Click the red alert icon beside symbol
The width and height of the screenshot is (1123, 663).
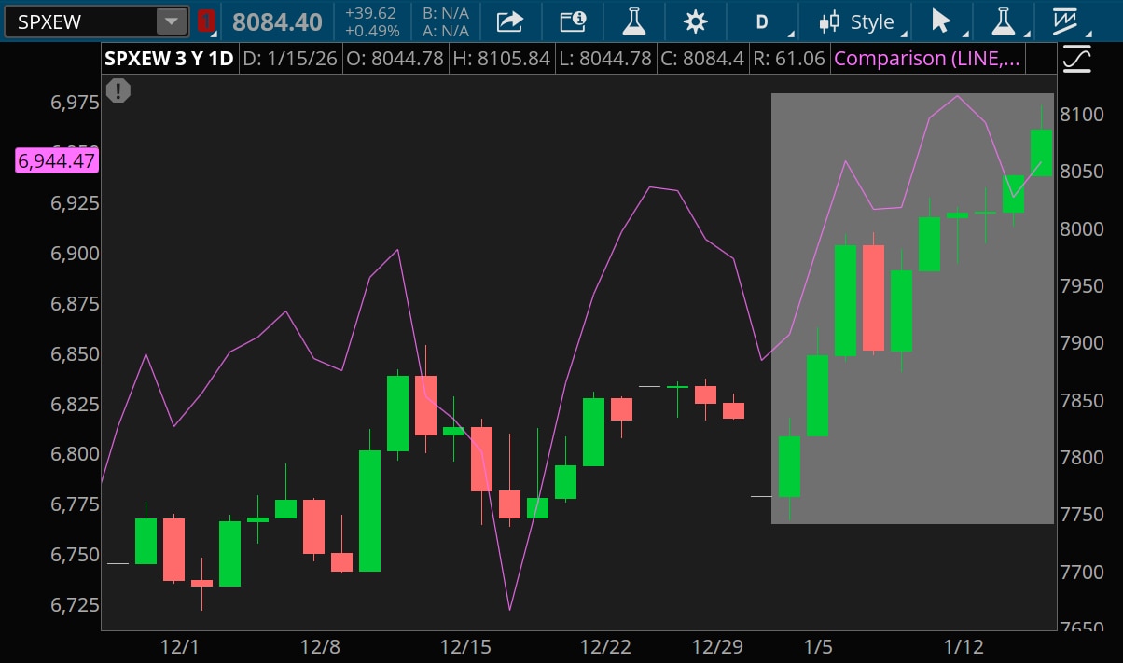206,21
